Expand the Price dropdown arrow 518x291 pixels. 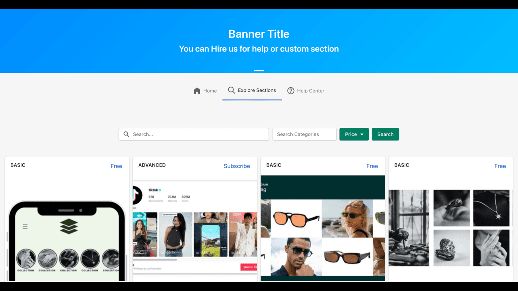point(362,135)
